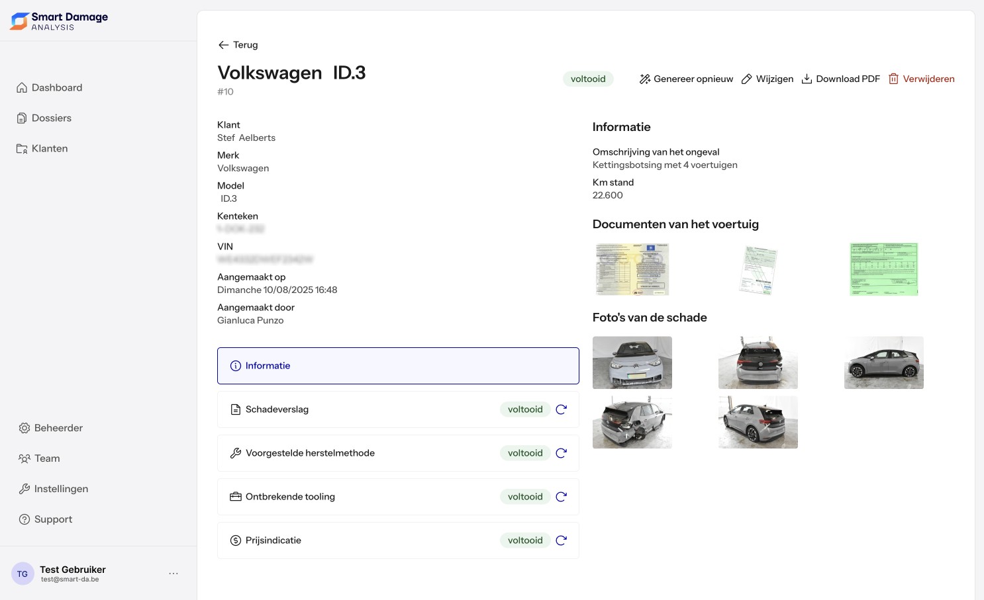Click the dossier number #10
984x600 pixels.
click(x=225, y=92)
